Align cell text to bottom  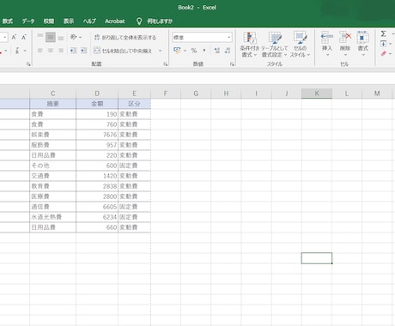[61, 37]
